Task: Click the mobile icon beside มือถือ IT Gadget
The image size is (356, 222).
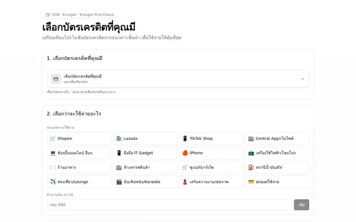Action: pyautogui.click(x=119, y=153)
